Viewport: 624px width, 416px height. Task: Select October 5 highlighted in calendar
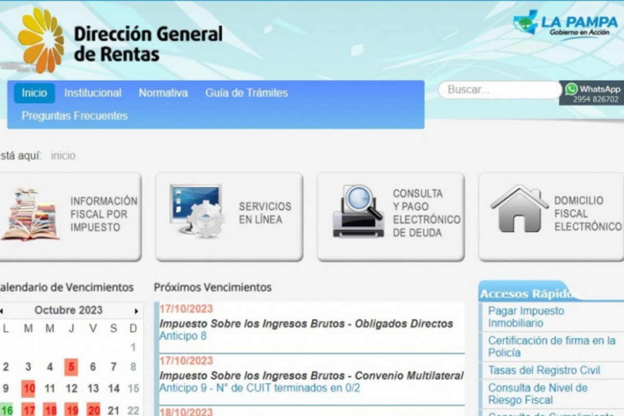click(x=71, y=367)
